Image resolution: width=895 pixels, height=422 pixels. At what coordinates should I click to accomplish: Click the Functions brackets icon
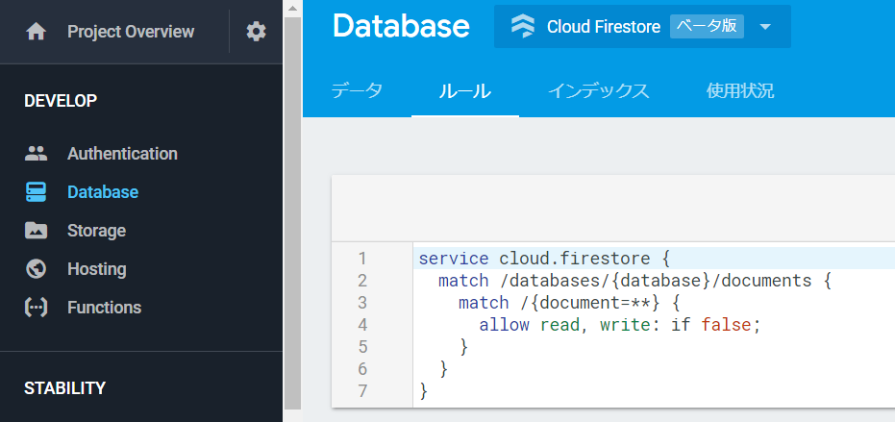pyautogui.click(x=36, y=308)
